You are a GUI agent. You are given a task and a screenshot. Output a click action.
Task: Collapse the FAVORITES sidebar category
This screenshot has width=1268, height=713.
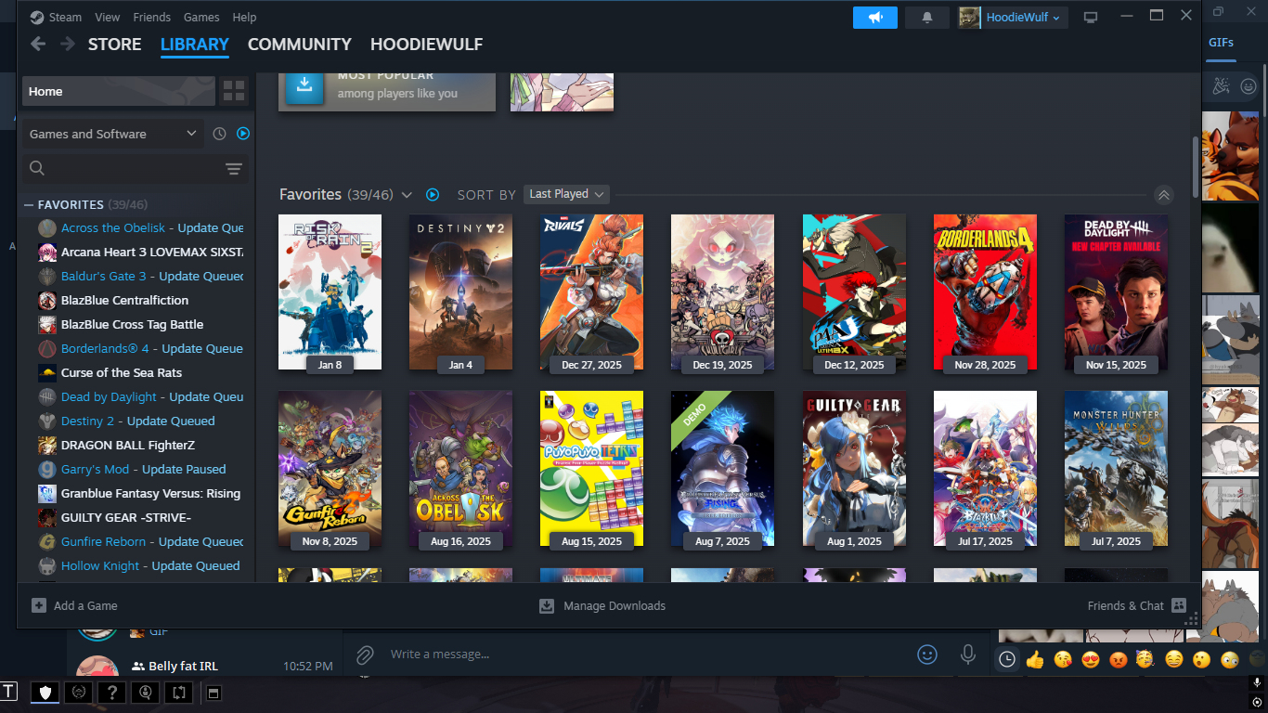point(30,204)
